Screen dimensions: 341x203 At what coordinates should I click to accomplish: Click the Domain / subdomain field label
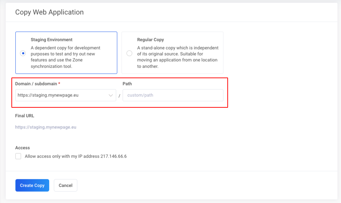tap(36, 84)
